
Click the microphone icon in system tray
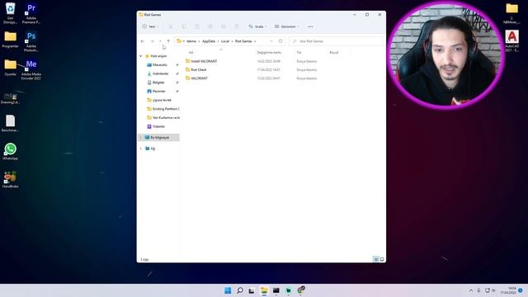tap(478, 290)
